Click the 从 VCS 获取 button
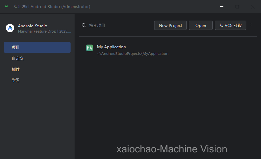261x159 pixels. pos(230,25)
